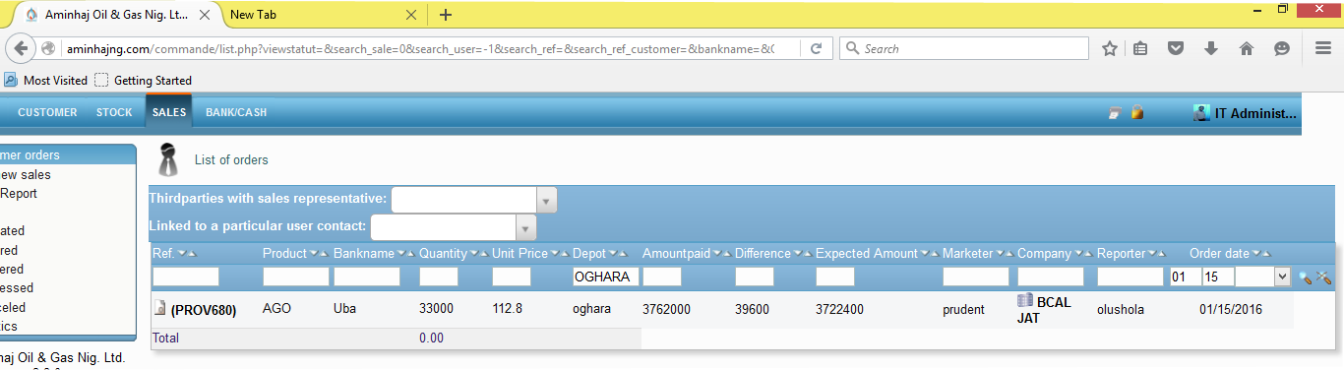The image size is (1344, 370).
Task: Open the order document icon beside PROV680
Action: coord(160,309)
